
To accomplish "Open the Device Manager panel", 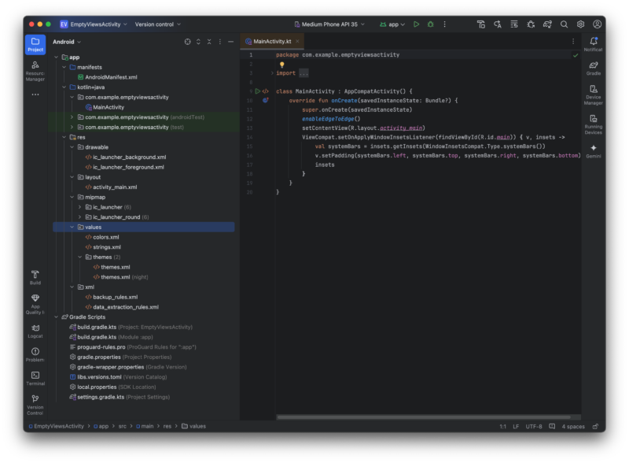I will pyautogui.click(x=593, y=94).
